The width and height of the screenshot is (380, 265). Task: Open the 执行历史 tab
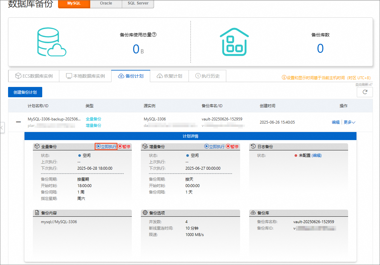coord(208,76)
